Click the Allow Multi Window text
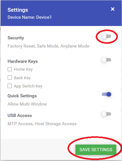 tap(27, 104)
